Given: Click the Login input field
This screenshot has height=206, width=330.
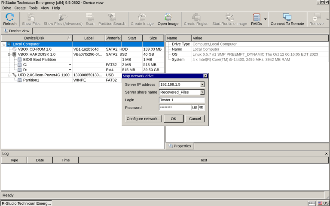Looking at the screenshot, I should click(181, 100).
